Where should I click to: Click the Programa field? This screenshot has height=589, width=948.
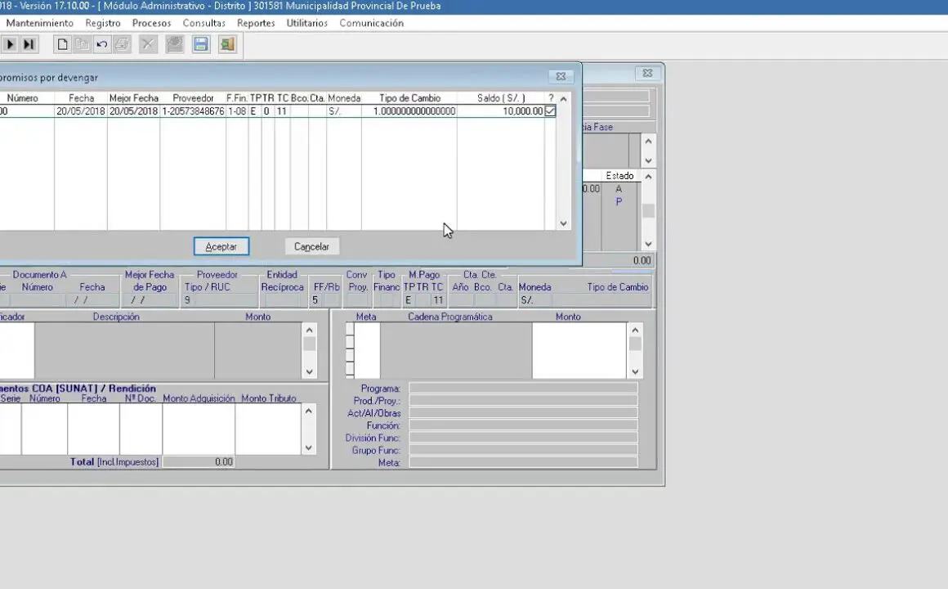click(523, 388)
